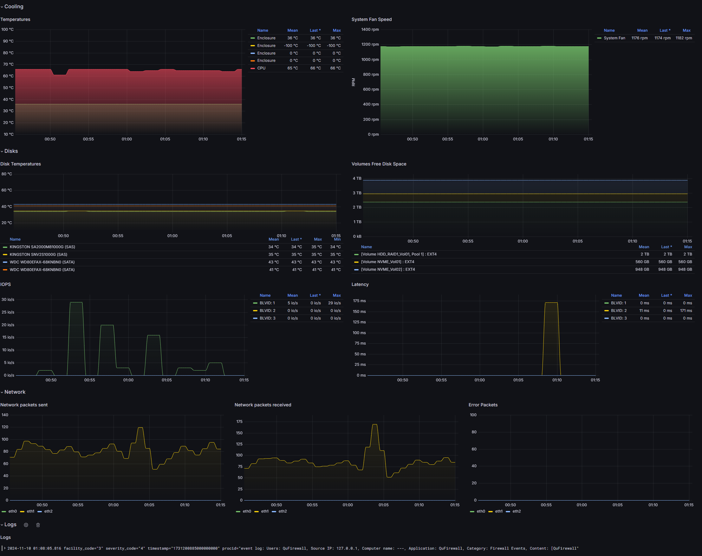Viewport: 702px width, 556px height.
Task: Click the red CPU series color indicator
Action: tap(253, 68)
